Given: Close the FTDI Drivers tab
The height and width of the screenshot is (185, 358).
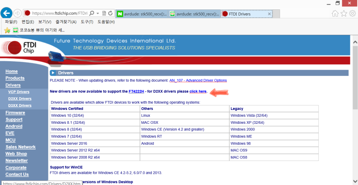Looking at the screenshot, I should click(269, 14).
